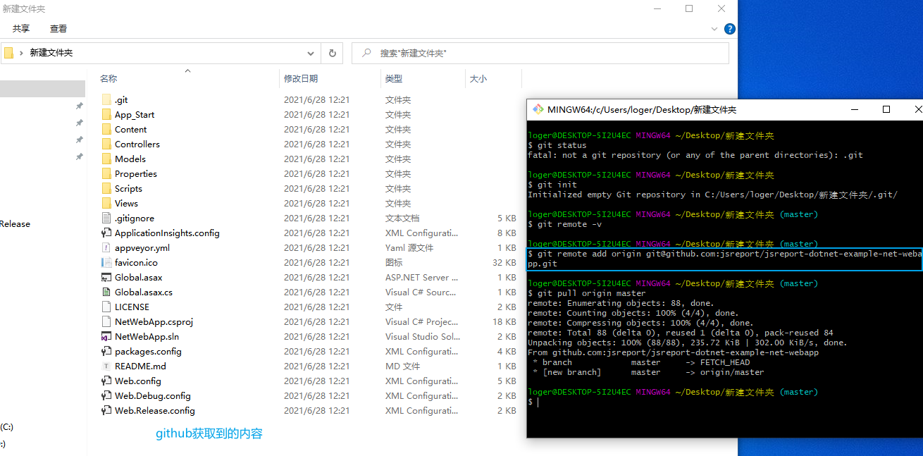Click the Global.asax.cs file name

[144, 292]
